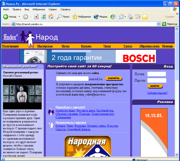Open the Пробный тур link
The image size is (180, 161).
tap(105, 111)
